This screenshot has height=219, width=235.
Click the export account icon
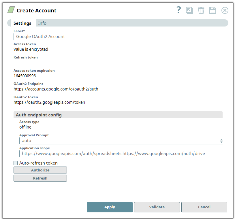pyautogui.click(x=189, y=10)
